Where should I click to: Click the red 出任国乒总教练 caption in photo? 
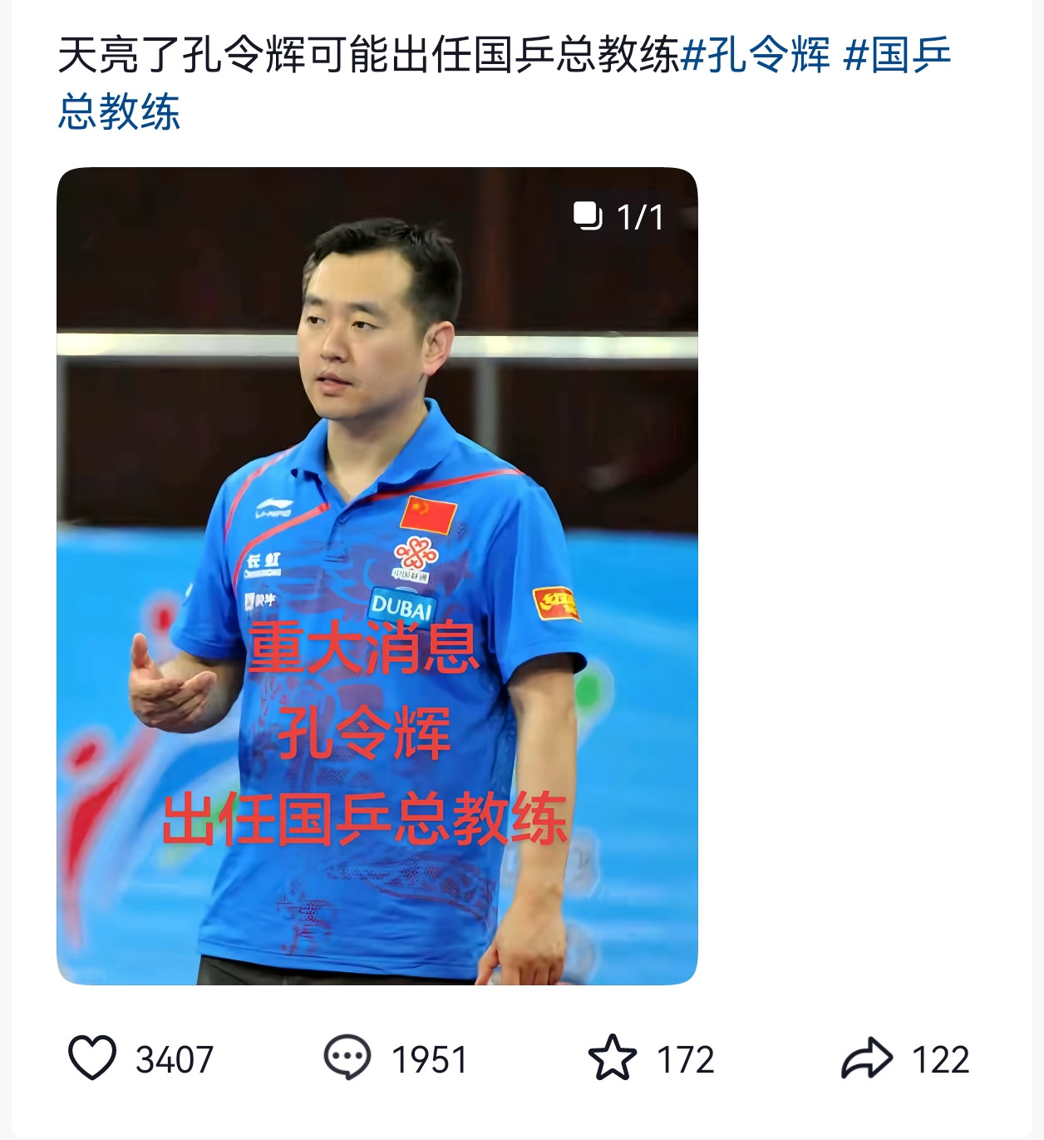tap(364, 819)
